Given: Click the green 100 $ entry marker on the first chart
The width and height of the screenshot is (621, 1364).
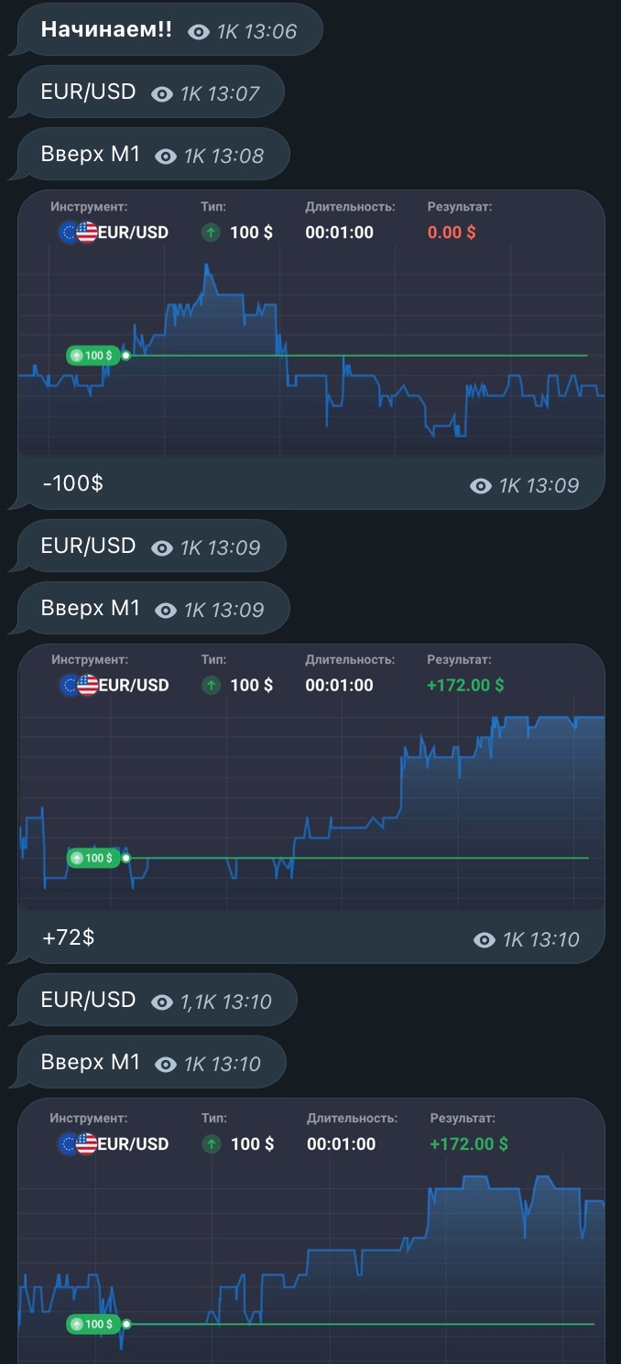Looking at the screenshot, I should [x=93, y=355].
